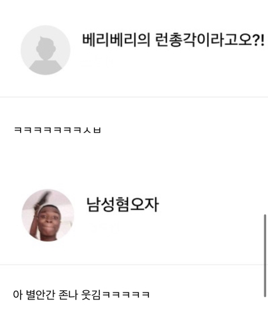Click the faded timestamp under 남성혐오자
268x336 pixels.
pyautogui.click(x=103, y=227)
